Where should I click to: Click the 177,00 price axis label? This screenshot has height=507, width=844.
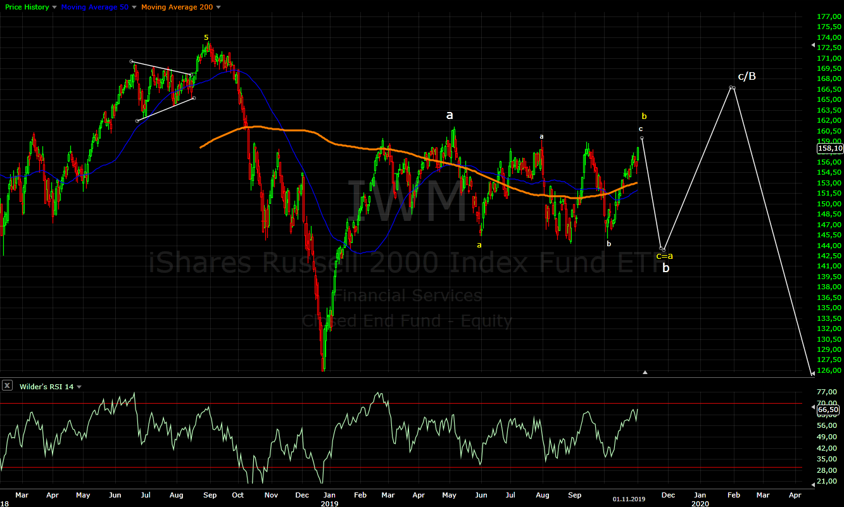click(x=829, y=16)
